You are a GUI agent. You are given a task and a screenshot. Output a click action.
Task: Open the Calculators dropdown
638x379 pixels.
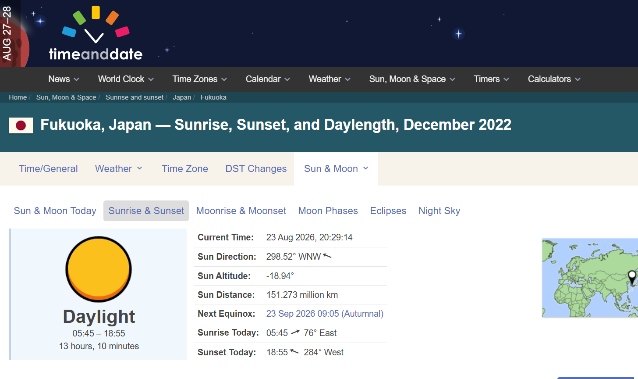coord(554,79)
